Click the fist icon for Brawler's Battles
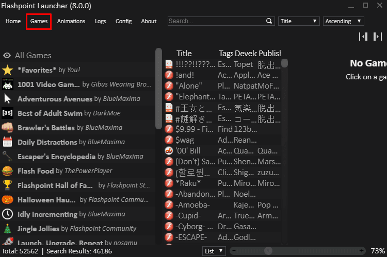 pyautogui.click(x=7, y=128)
